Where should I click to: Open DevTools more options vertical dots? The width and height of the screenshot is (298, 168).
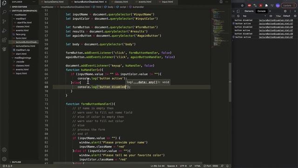(x=290, y=11)
